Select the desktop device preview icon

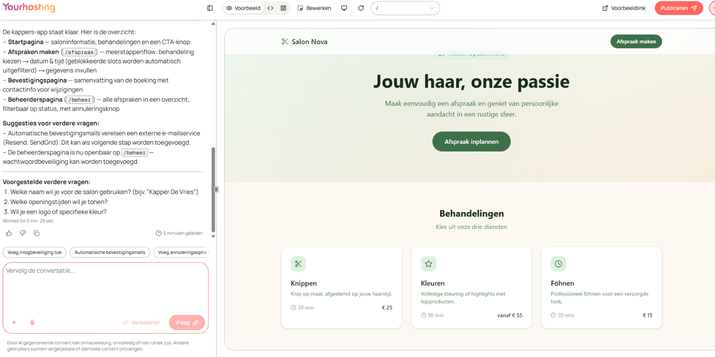344,8
